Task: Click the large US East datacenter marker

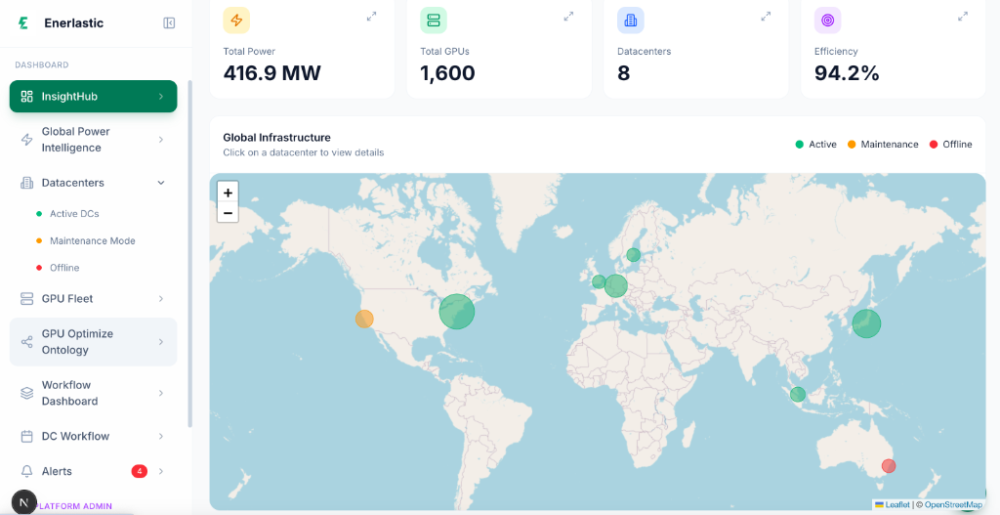Action: (457, 312)
